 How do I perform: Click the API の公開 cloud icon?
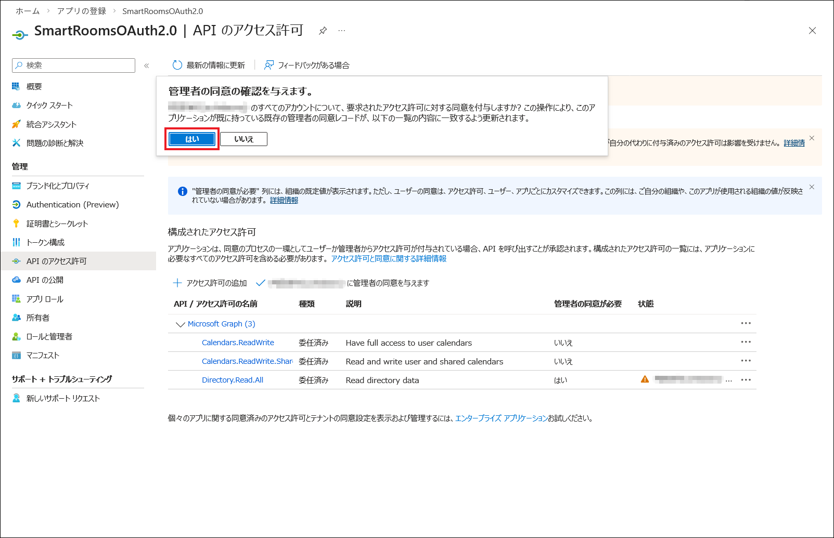point(17,280)
